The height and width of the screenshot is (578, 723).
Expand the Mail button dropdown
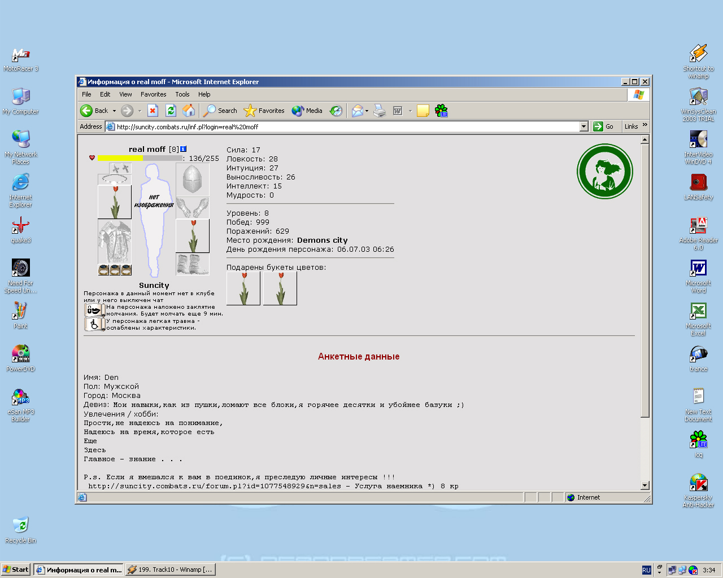(367, 111)
